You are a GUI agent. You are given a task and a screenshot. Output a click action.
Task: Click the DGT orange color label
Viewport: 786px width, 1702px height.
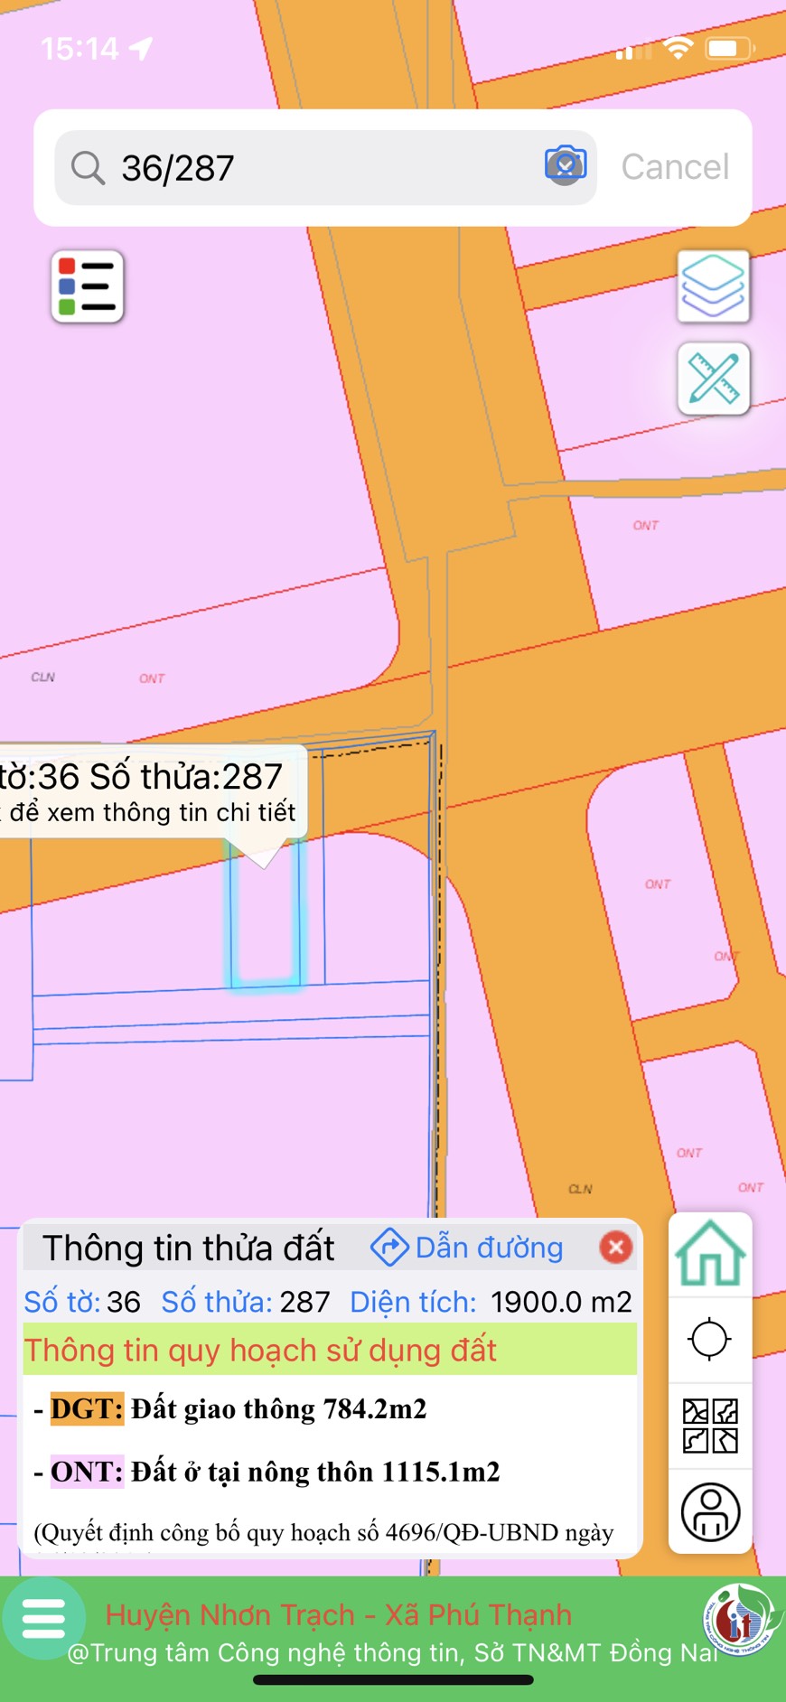(x=87, y=1408)
